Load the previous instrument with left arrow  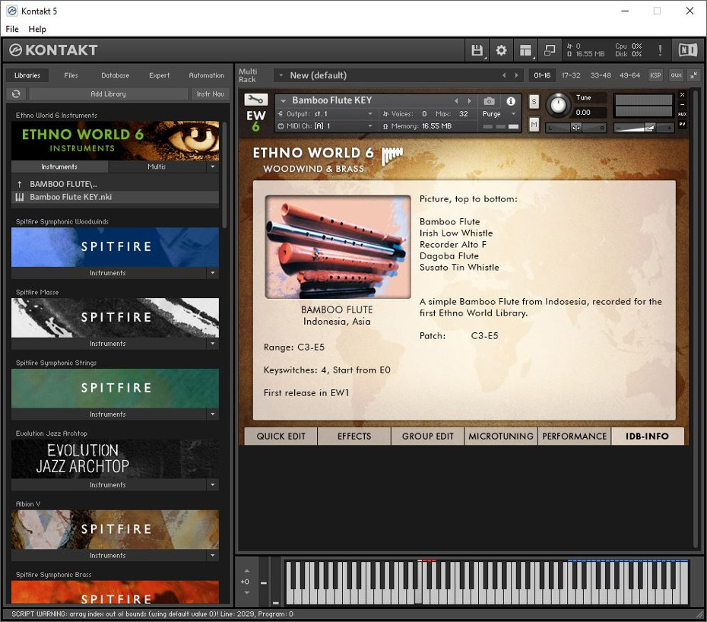[x=456, y=100]
